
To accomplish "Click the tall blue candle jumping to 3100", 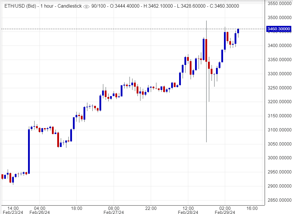I will point(29,151).
